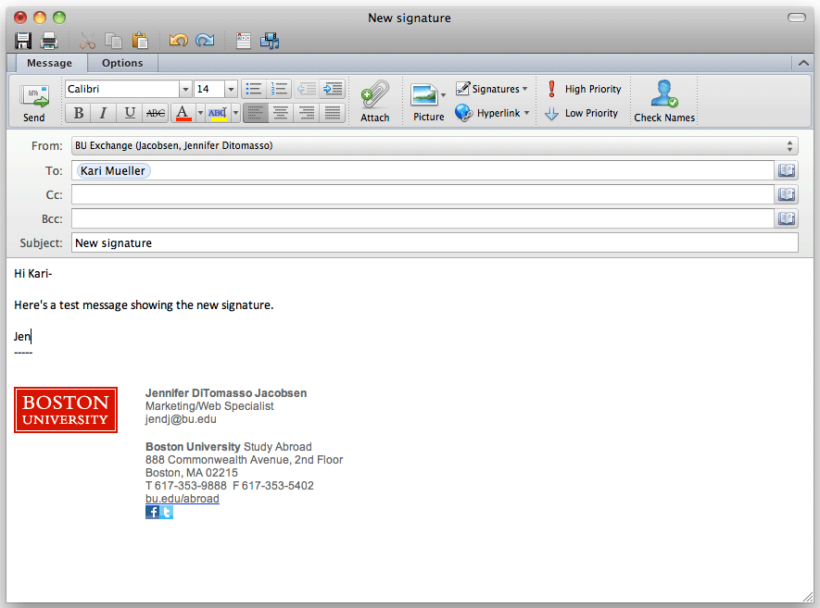The width and height of the screenshot is (820, 608).
Task: Open the Twitter icon in the signature
Action: pyautogui.click(x=167, y=511)
